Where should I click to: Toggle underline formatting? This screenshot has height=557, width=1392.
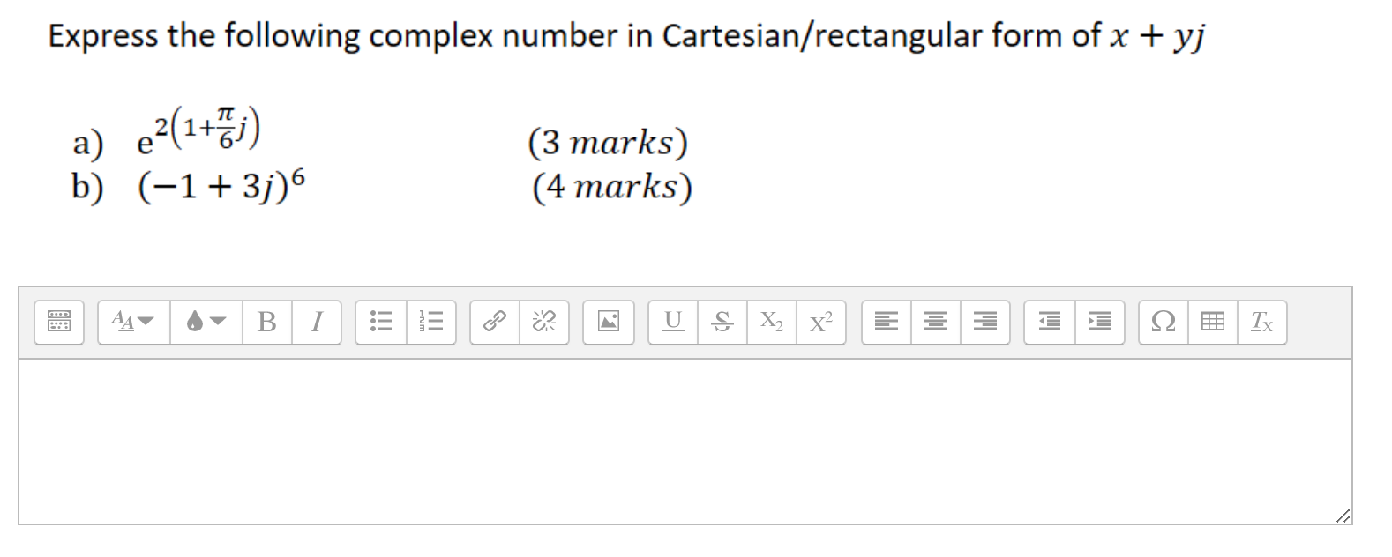tap(673, 323)
